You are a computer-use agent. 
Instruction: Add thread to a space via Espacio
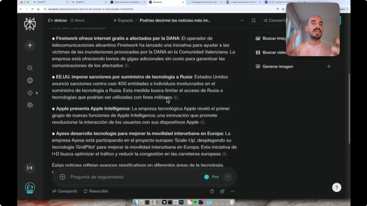[x=123, y=20]
